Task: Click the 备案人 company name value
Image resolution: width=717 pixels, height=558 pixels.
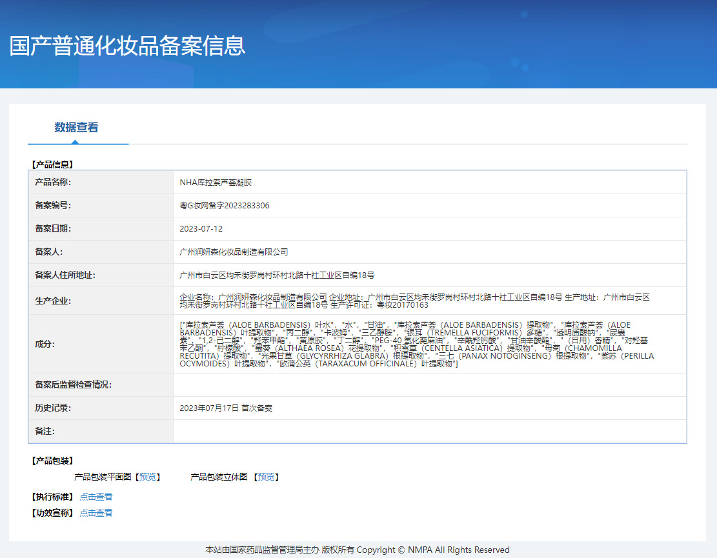Action: 234,252
